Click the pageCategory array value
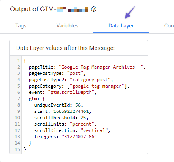 [97, 86]
